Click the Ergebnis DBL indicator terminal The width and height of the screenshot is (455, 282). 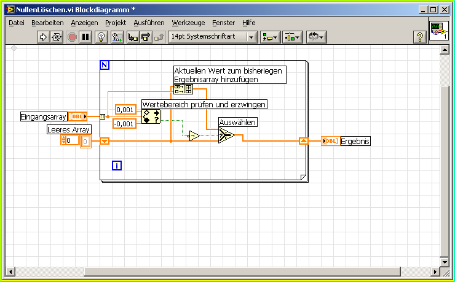pos(331,141)
